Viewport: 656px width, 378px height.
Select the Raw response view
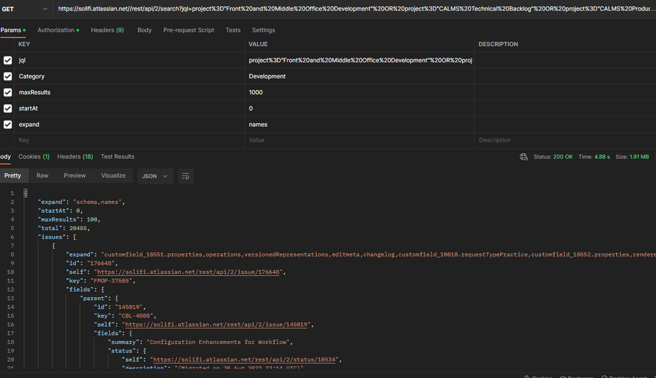(x=42, y=176)
